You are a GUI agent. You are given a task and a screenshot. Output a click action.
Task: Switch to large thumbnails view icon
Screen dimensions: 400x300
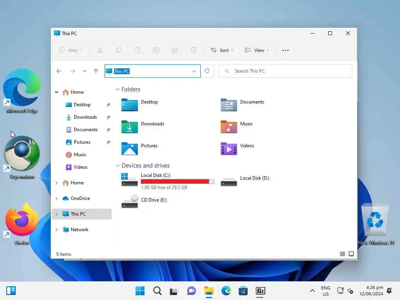click(x=351, y=254)
